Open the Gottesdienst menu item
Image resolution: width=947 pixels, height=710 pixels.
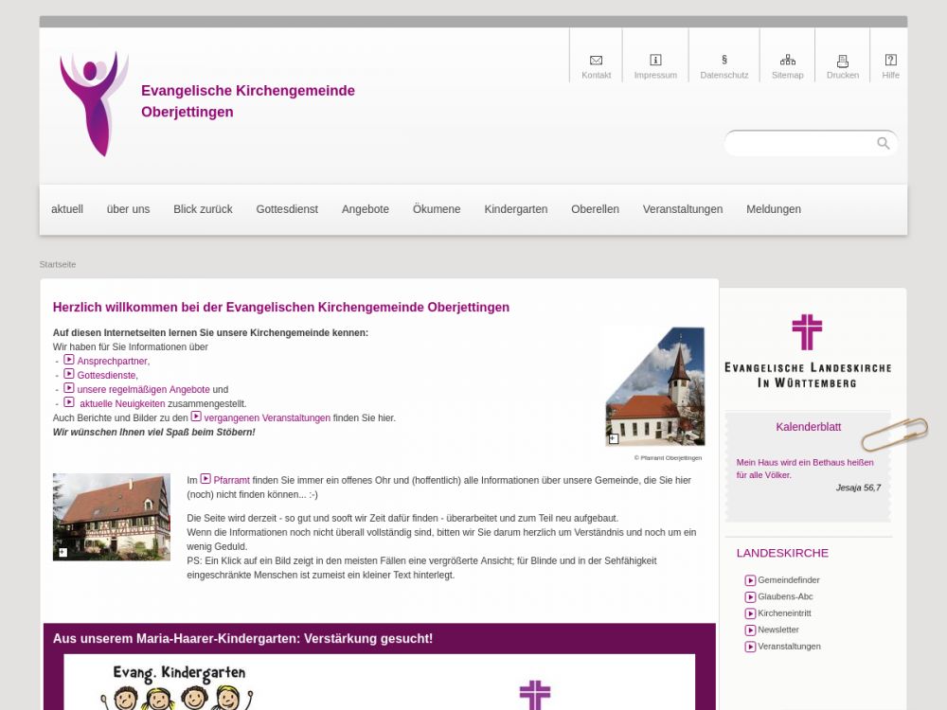[287, 209]
